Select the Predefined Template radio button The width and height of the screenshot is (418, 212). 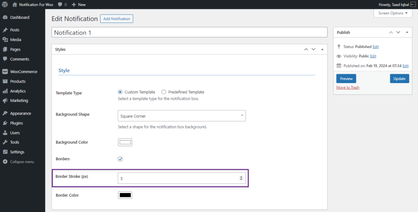(164, 92)
